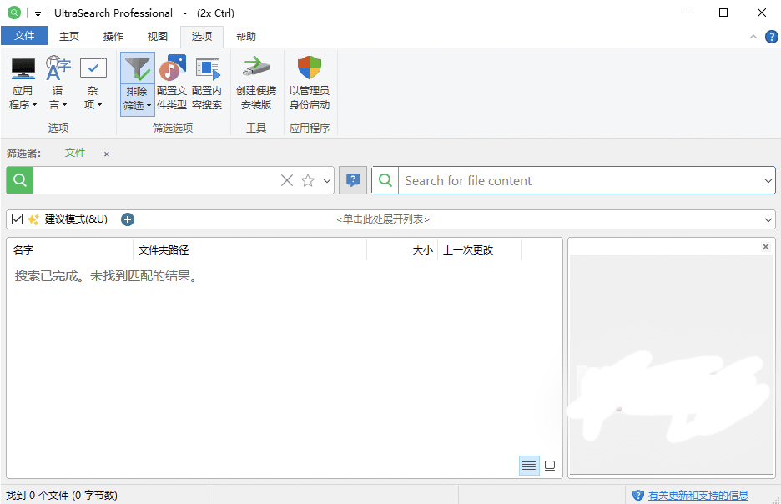Image resolution: width=781 pixels, height=504 pixels.
Task: Switch to large preview view mode
Action: [550, 466]
